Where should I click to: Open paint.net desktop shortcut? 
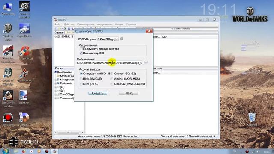(24, 97)
